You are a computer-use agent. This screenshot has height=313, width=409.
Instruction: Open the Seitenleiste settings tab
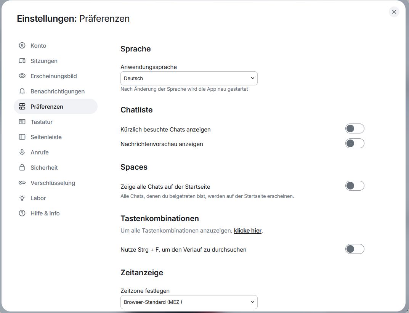click(x=46, y=137)
